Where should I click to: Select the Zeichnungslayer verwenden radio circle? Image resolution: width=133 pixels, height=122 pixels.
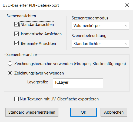click(10, 73)
